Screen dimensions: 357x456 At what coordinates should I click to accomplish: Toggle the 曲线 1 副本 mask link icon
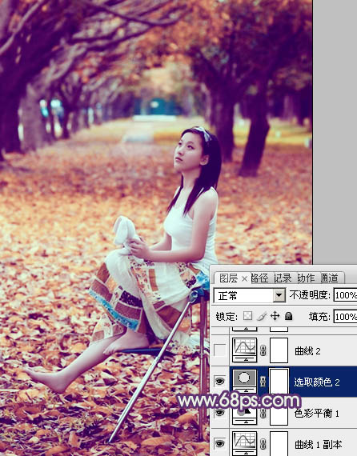point(263,444)
